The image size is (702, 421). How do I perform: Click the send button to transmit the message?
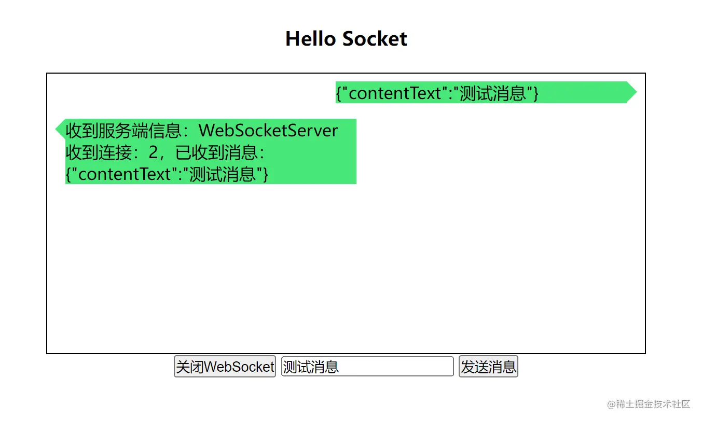(x=487, y=367)
